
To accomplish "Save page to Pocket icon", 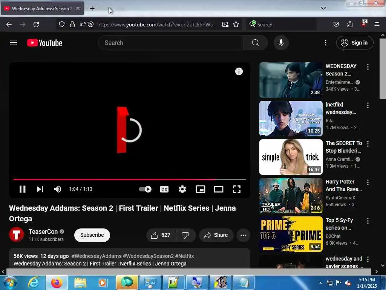I will click(336, 25).
